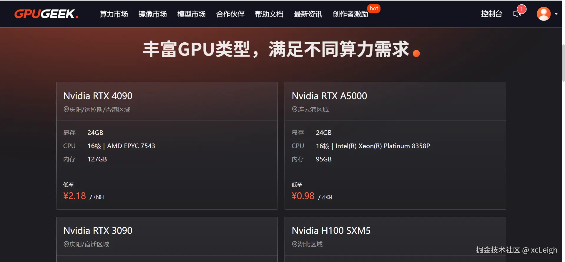Open 创作者激励 in navigation
The height and width of the screenshot is (262, 565).
tap(350, 14)
